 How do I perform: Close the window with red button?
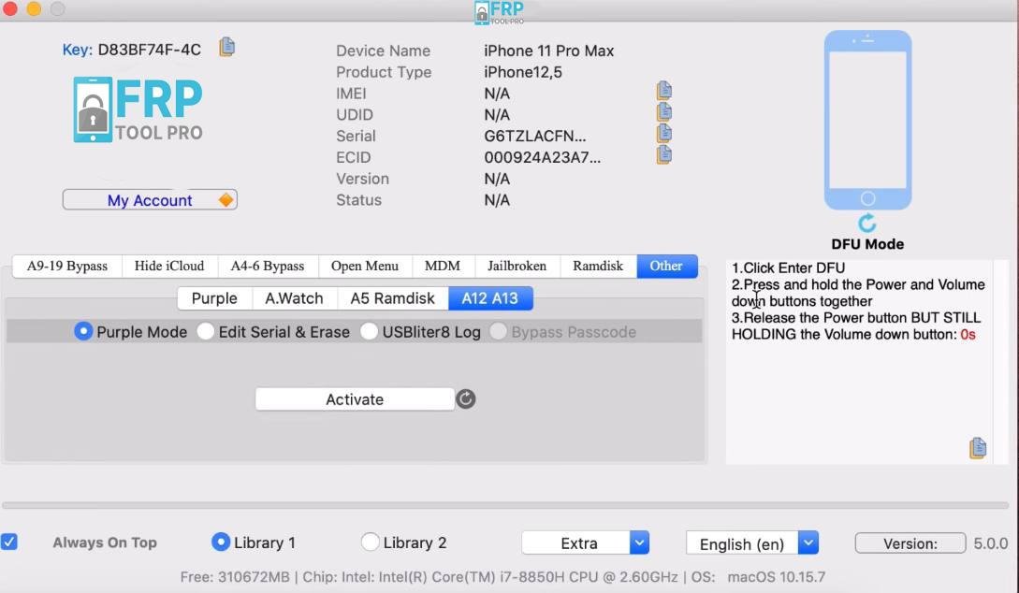[9, 8]
